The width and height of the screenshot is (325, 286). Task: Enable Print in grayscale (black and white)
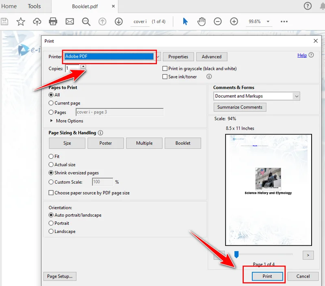(165, 69)
